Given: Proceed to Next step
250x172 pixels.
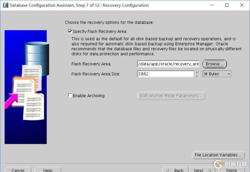Looking at the screenshot, I should [202, 170].
